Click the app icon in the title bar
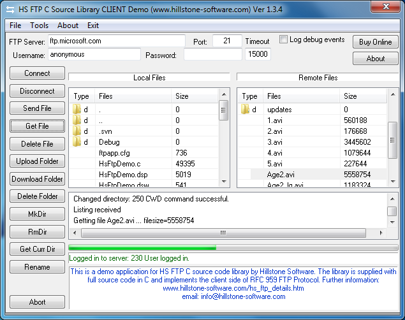This screenshot has height=320, width=405. [x=10, y=10]
